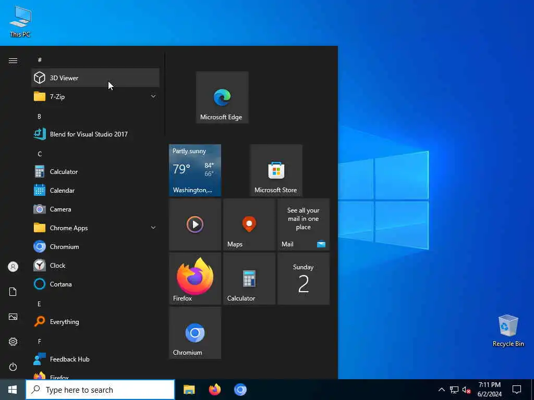Select This PC desktop icon

(20, 21)
